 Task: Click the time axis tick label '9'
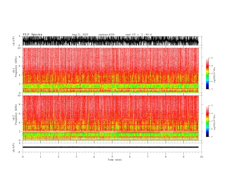click(x=183, y=157)
